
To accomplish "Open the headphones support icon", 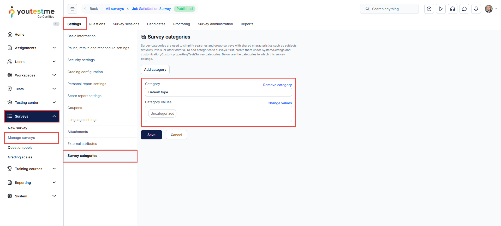I will tap(452, 9).
